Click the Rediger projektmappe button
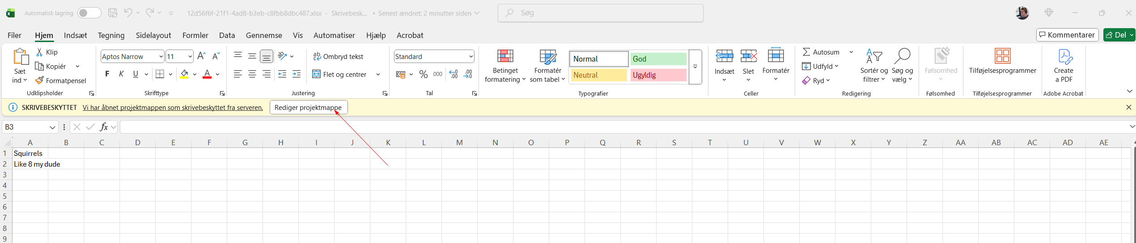The height and width of the screenshot is (243, 1136). tap(308, 108)
